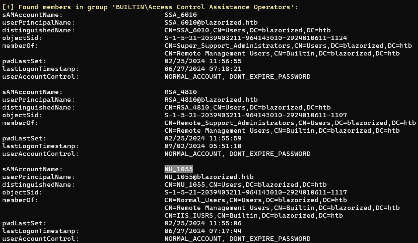This screenshot has height=243, width=418.
Task: Click the Super_Support_Administrators group line
Action: click(288, 46)
